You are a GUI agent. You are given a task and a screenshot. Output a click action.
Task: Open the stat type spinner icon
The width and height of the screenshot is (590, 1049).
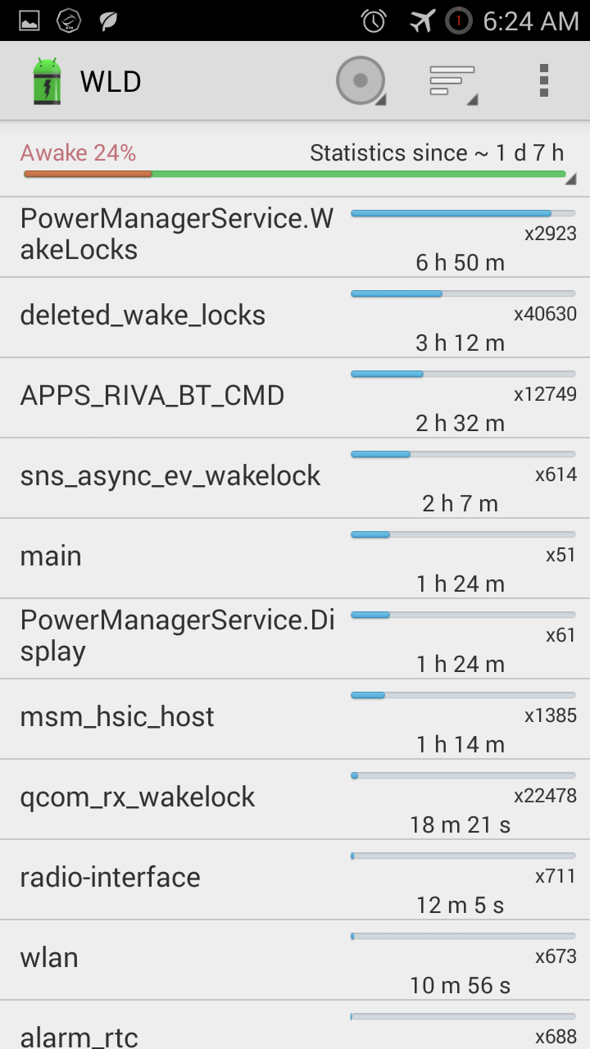(361, 81)
